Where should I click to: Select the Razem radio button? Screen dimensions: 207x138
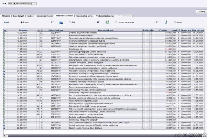point(22,22)
